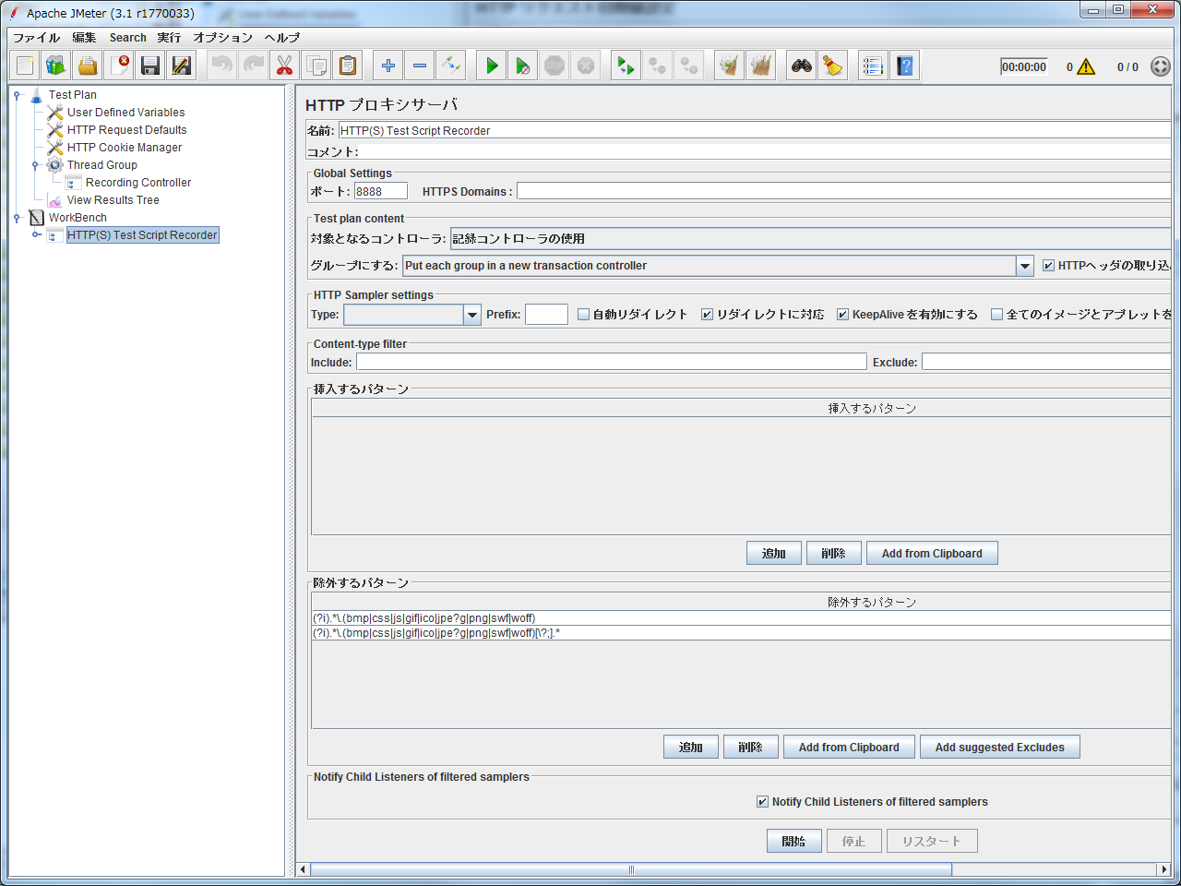Click 追加 under 挿入するパターン

tap(773, 554)
